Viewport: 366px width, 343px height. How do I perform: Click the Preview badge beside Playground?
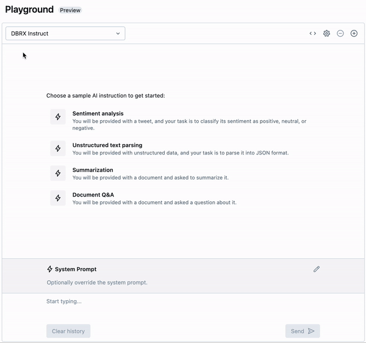click(70, 10)
